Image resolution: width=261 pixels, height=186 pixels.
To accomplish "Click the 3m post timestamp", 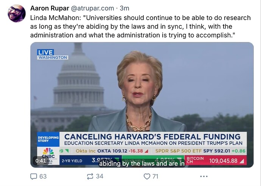I will [124, 8].
